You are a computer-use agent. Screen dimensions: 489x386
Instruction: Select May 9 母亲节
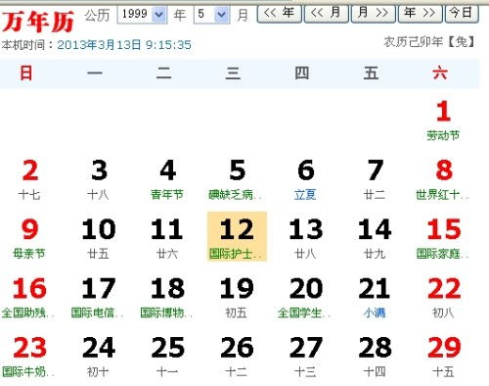point(29,238)
